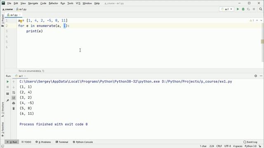Open the ex1 run configuration dropdown
Image resolution: width=264 pixels, height=148 pixels.
pyautogui.click(x=226, y=9)
